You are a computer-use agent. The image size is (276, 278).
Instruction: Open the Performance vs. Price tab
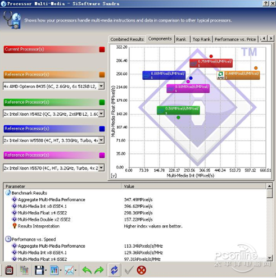(235, 39)
